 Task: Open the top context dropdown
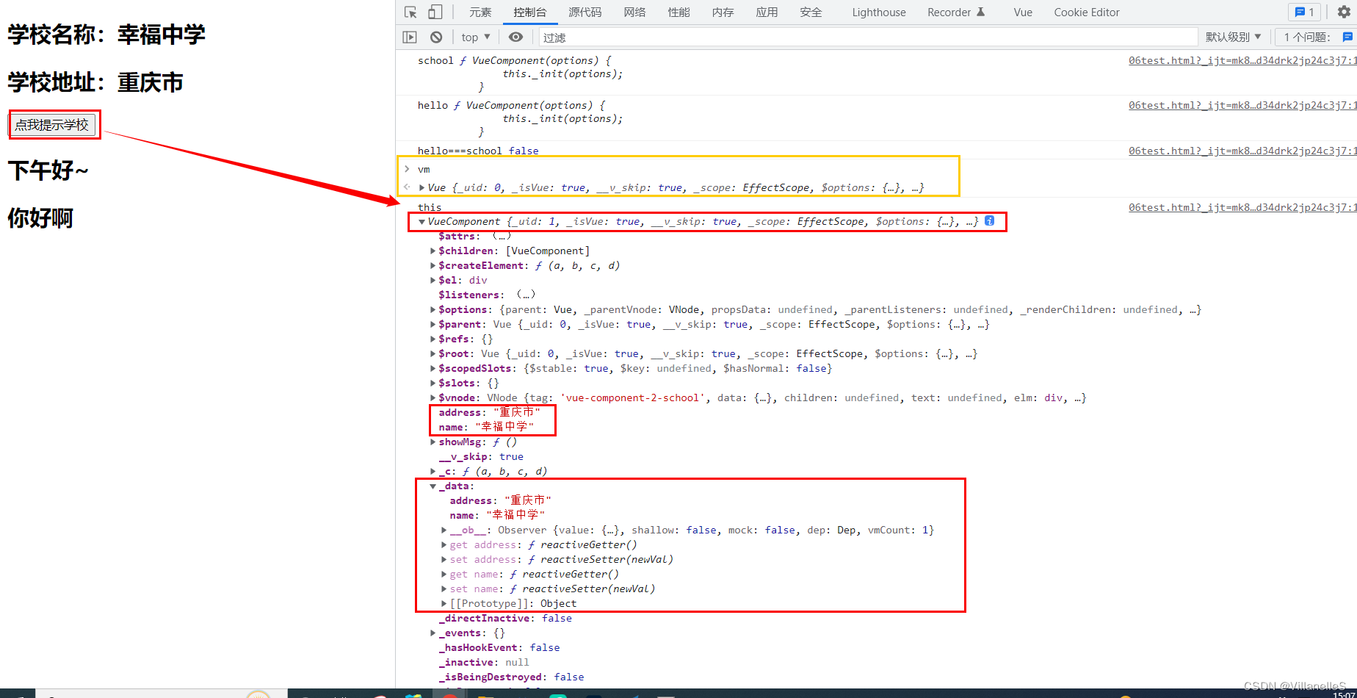point(476,37)
